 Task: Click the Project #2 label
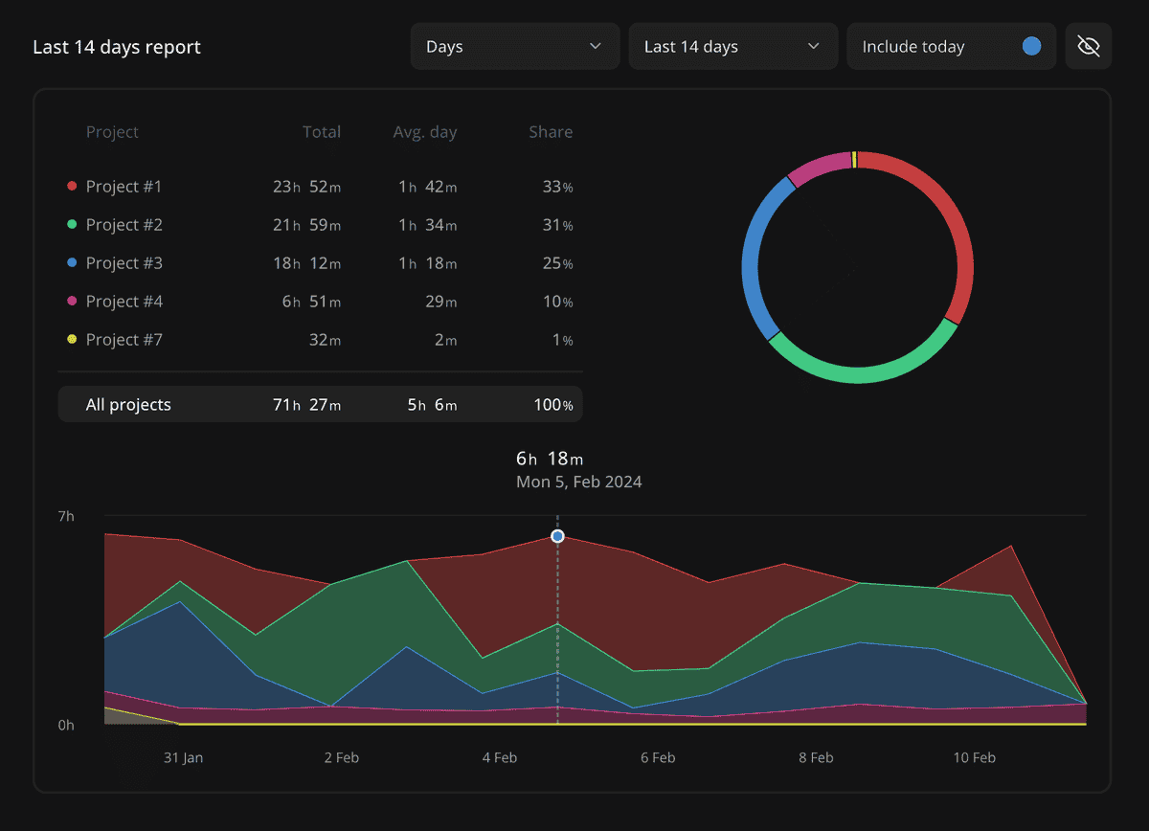(x=125, y=224)
